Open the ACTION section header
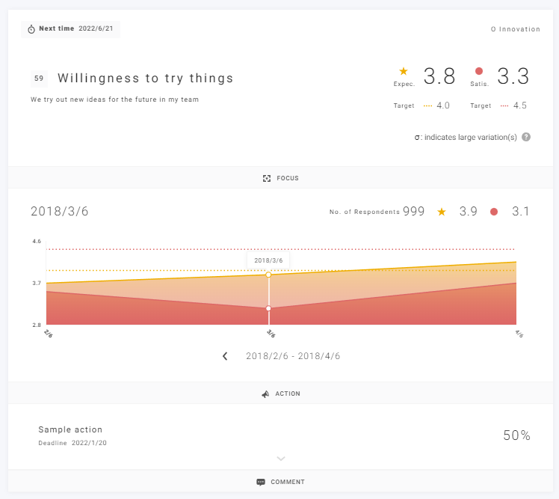 [x=288, y=394]
